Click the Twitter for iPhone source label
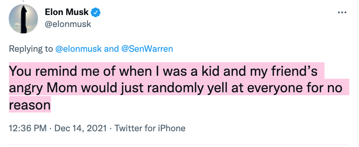Image resolution: width=359 pixels, height=147 pixels. 150,128
